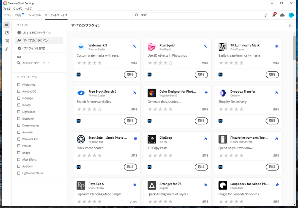The image size is (298, 208).
Task: Tick the Lightroom Classic filter checkbox
Action: (x=19, y=173)
